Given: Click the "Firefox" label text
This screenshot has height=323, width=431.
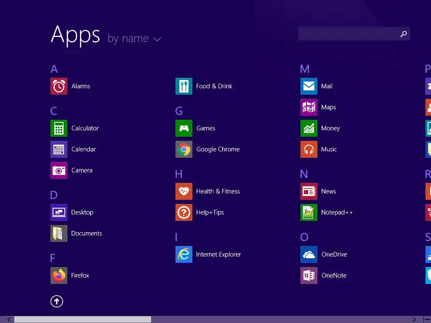Looking at the screenshot, I should [x=80, y=275].
